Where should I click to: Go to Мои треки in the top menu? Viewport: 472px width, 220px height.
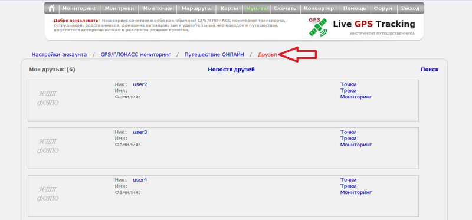[120, 8]
